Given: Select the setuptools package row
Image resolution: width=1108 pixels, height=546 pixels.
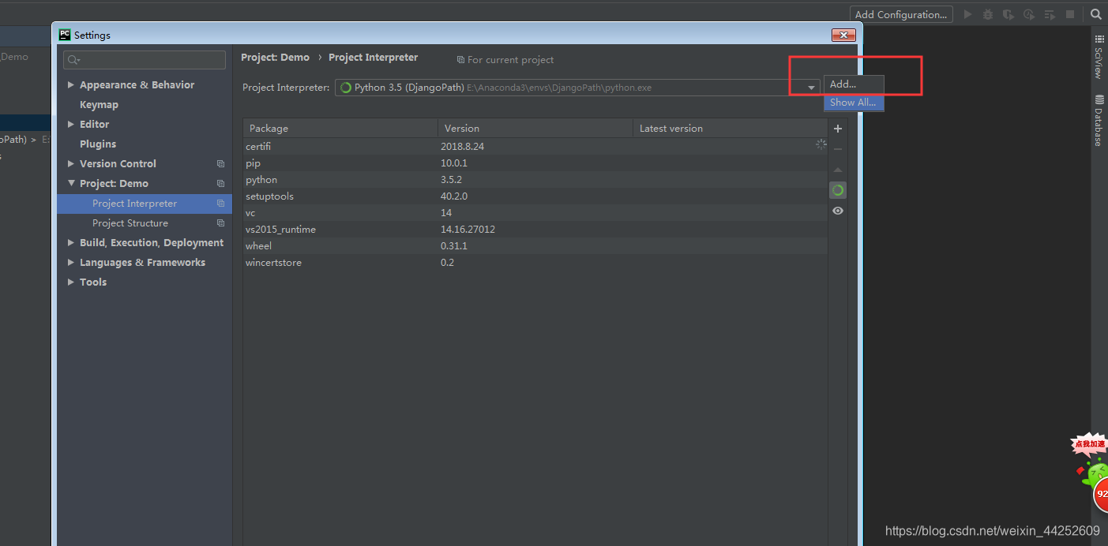Looking at the screenshot, I should [535, 196].
